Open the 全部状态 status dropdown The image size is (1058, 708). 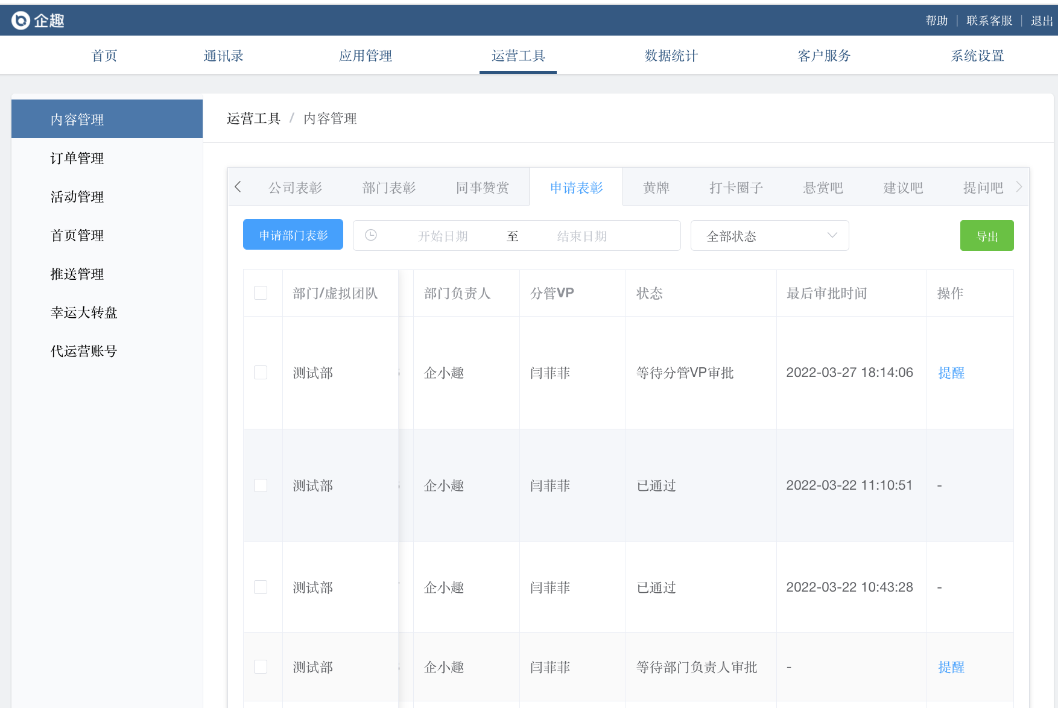[x=770, y=236]
